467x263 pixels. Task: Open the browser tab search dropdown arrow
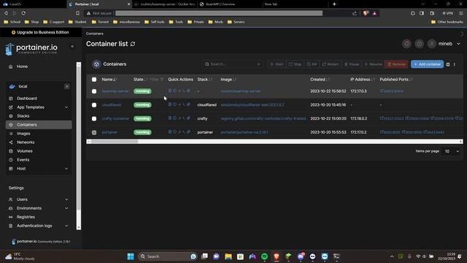[423, 4]
